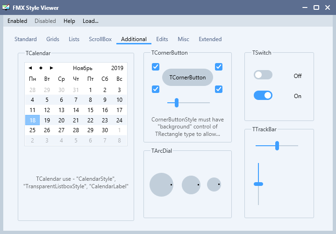The width and height of the screenshot is (336, 234).
Task: Open the Help menu
Action: (x=69, y=21)
